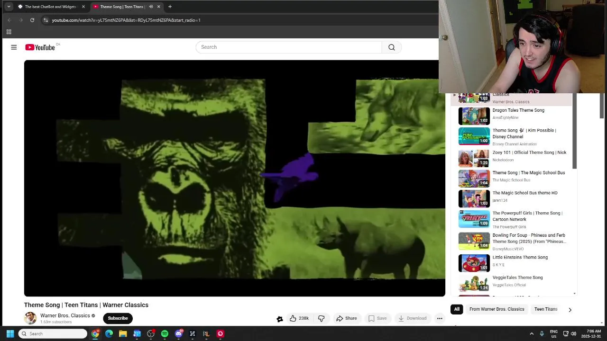Close the ChatBot and Widgets tab
The height and width of the screenshot is (341, 607).
tap(83, 7)
